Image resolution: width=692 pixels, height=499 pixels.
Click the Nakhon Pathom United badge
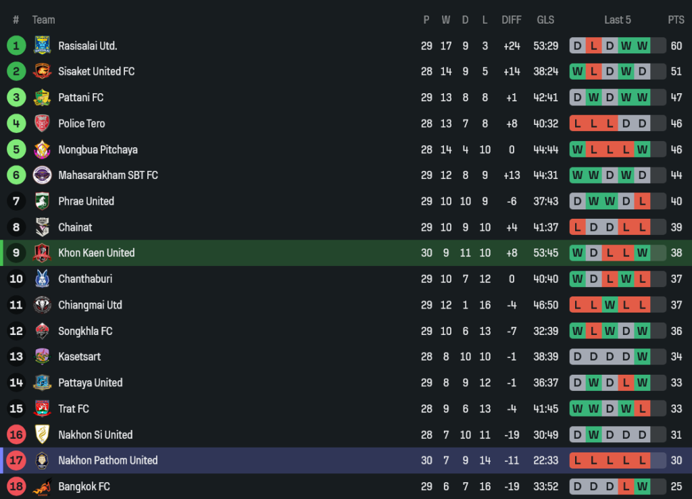42,461
